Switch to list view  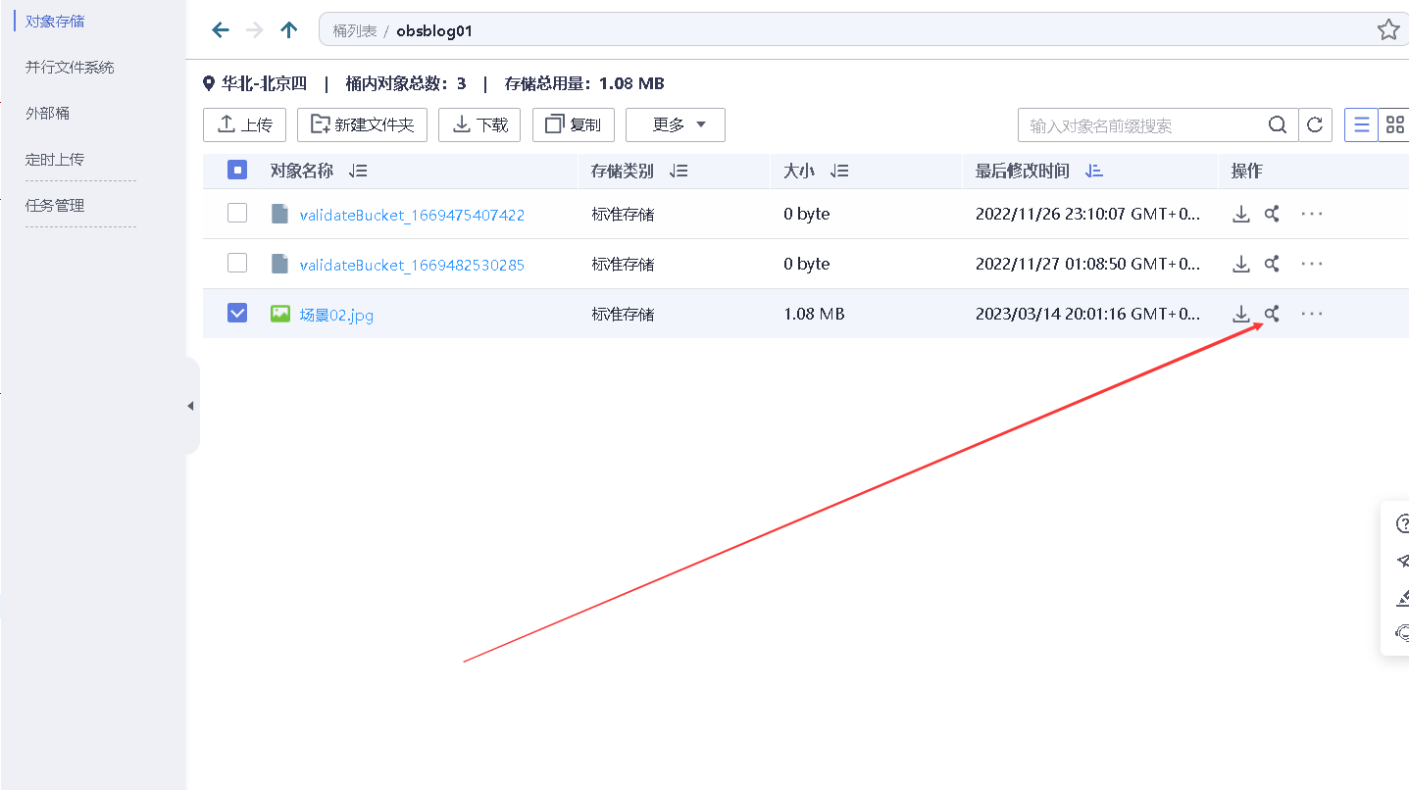(1361, 124)
